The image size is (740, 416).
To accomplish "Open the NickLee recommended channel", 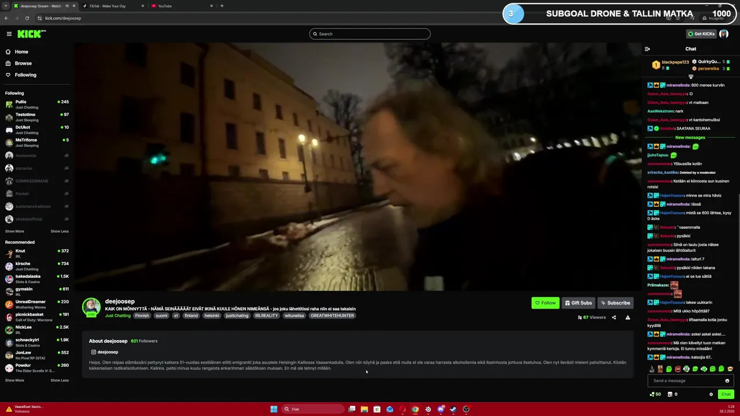I will click(37, 329).
